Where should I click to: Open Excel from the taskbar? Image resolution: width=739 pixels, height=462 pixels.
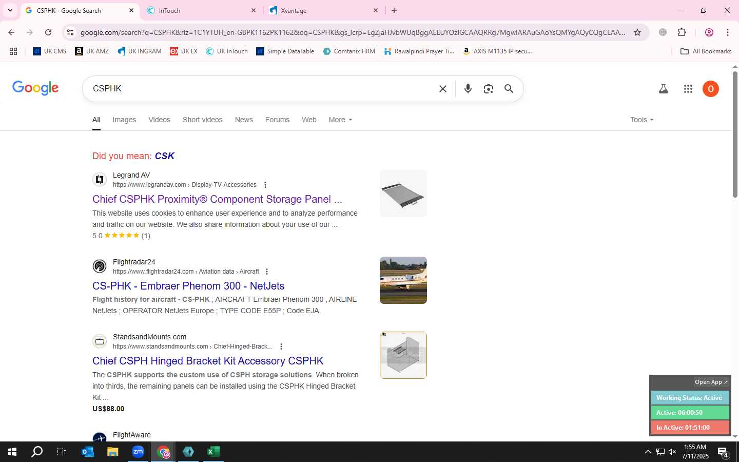[213, 452]
